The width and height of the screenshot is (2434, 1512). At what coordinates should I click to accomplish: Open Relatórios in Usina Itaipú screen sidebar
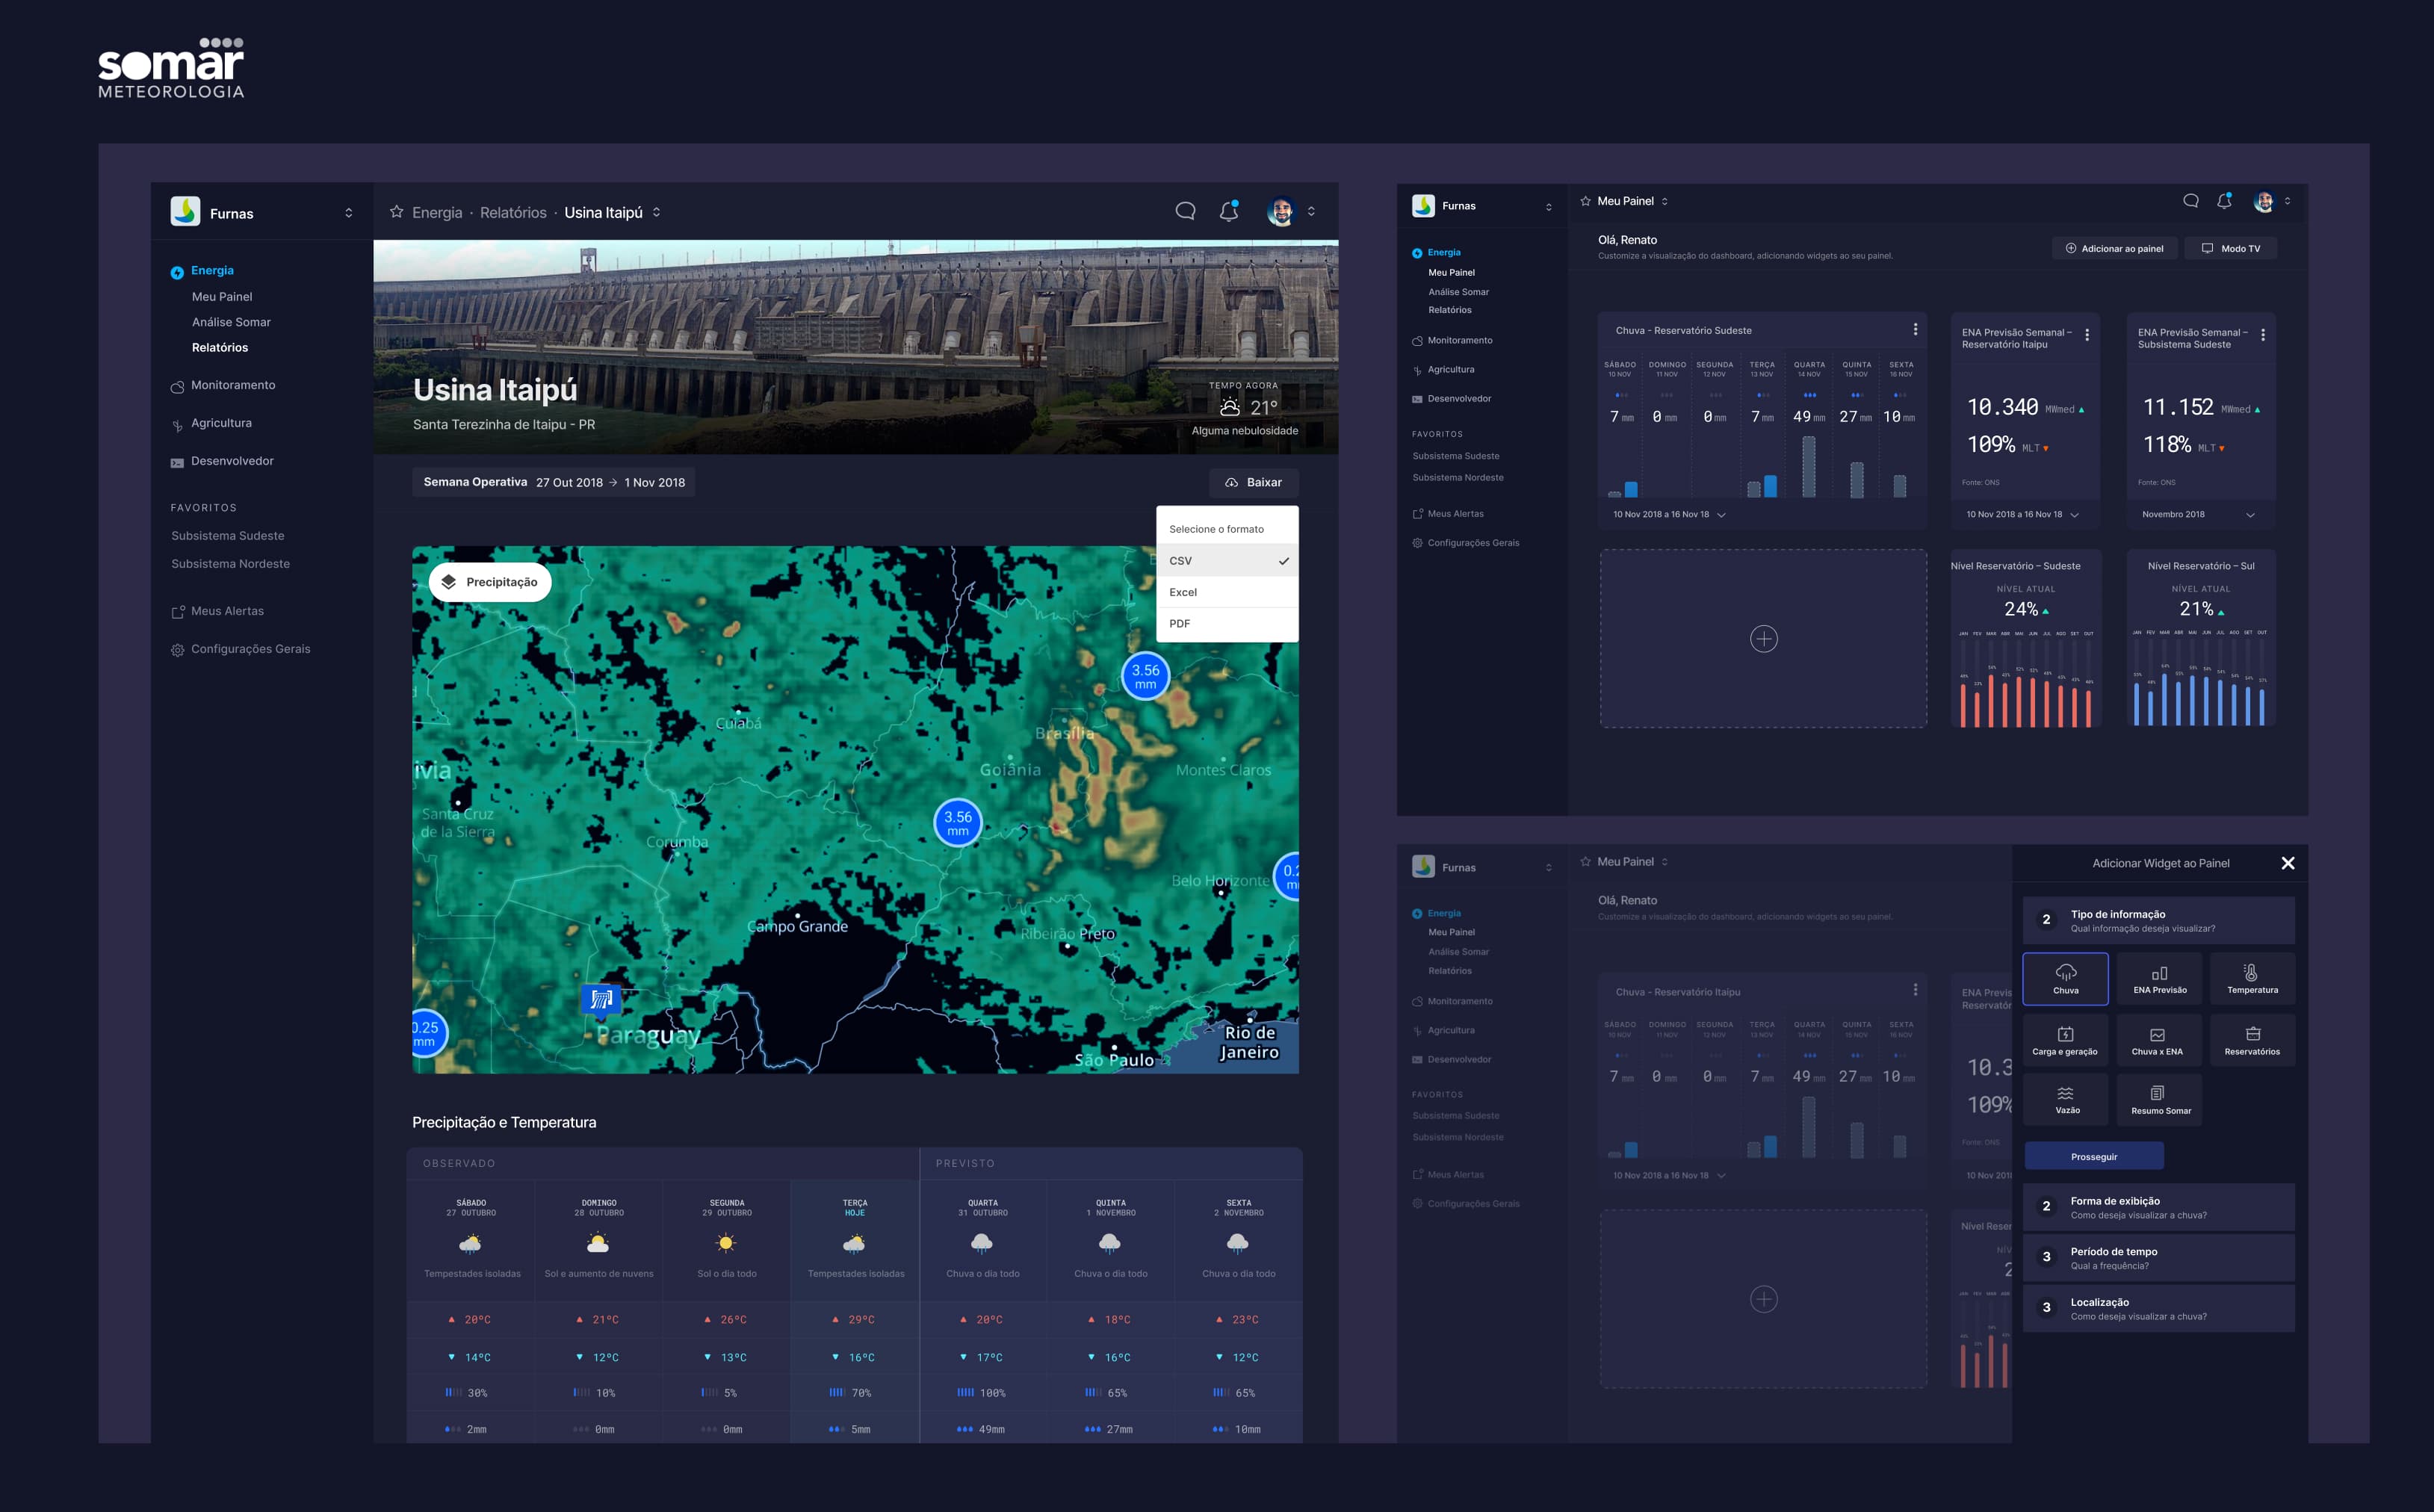coord(220,348)
